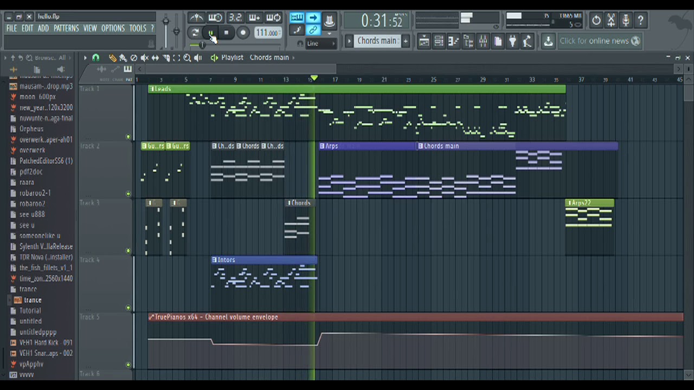Select the slip tool

pos(155,58)
